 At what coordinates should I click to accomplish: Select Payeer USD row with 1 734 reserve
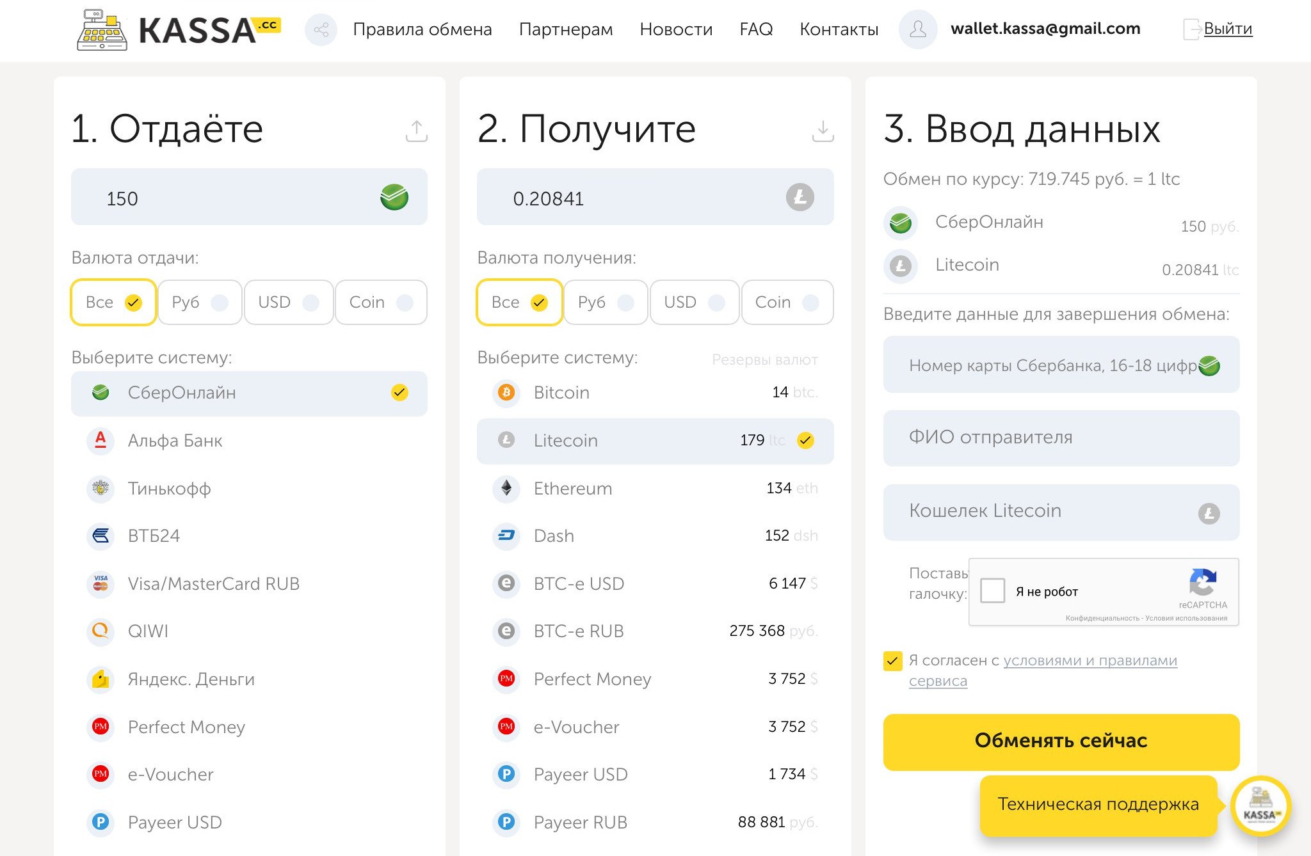[x=655, y=774]
